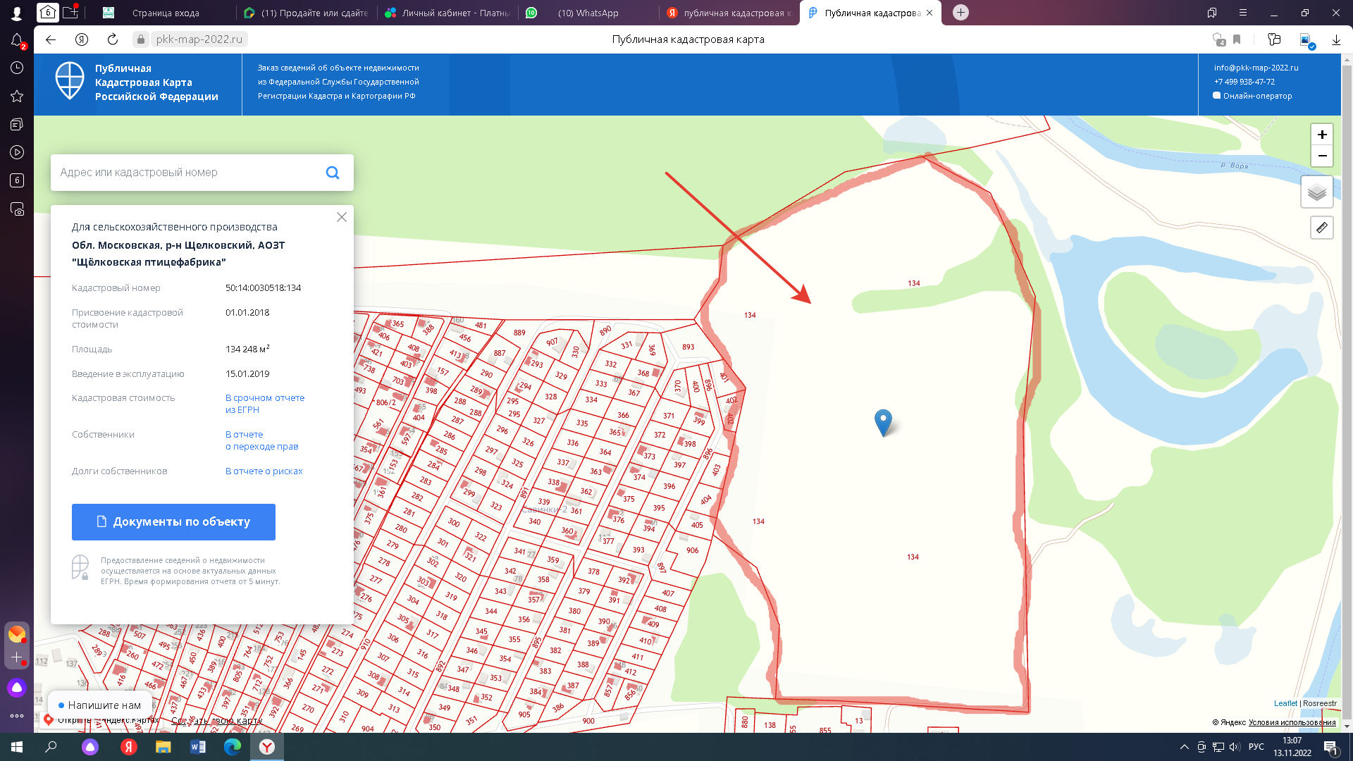Open browser notifications bell
This screenshot has width=1353, height=761.
tap(17, 41)
